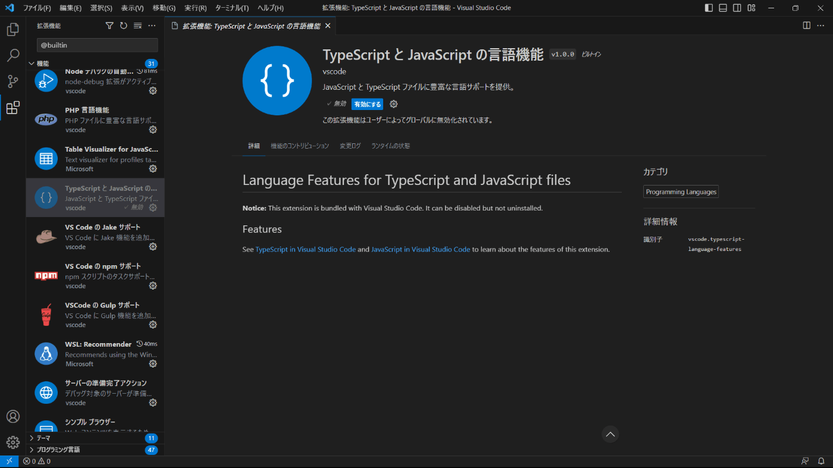Select the PHP 言語機能 extension

pyautogui.click(x=95, y=120)
